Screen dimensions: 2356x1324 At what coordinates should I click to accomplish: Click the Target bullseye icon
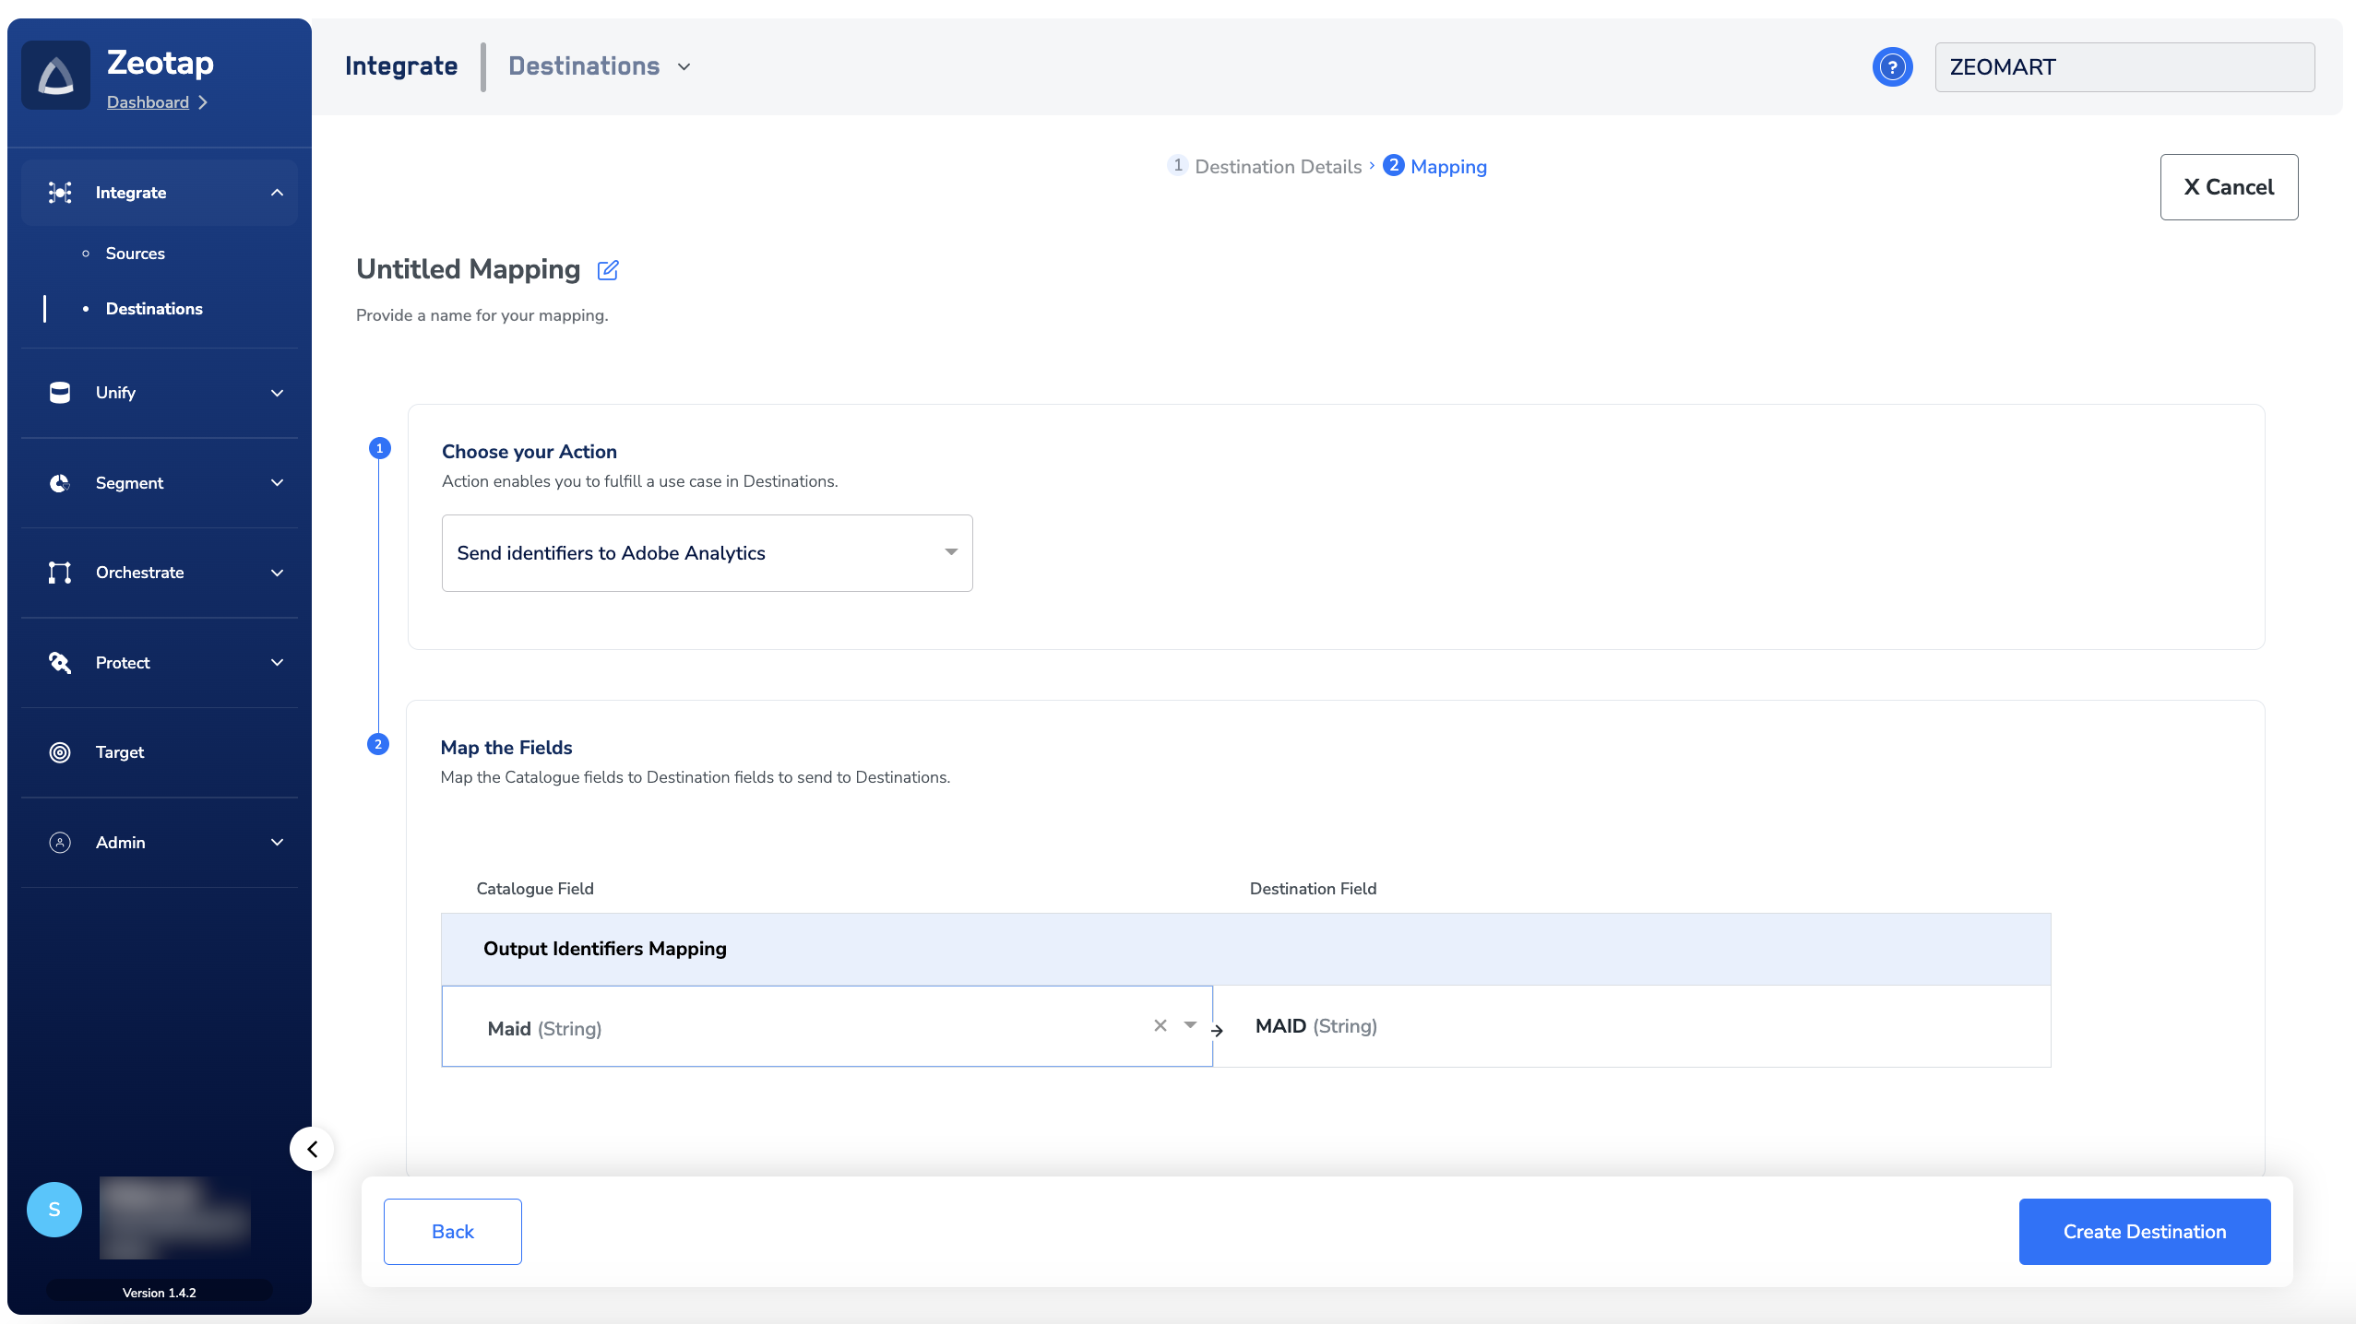tap(60, 752)
